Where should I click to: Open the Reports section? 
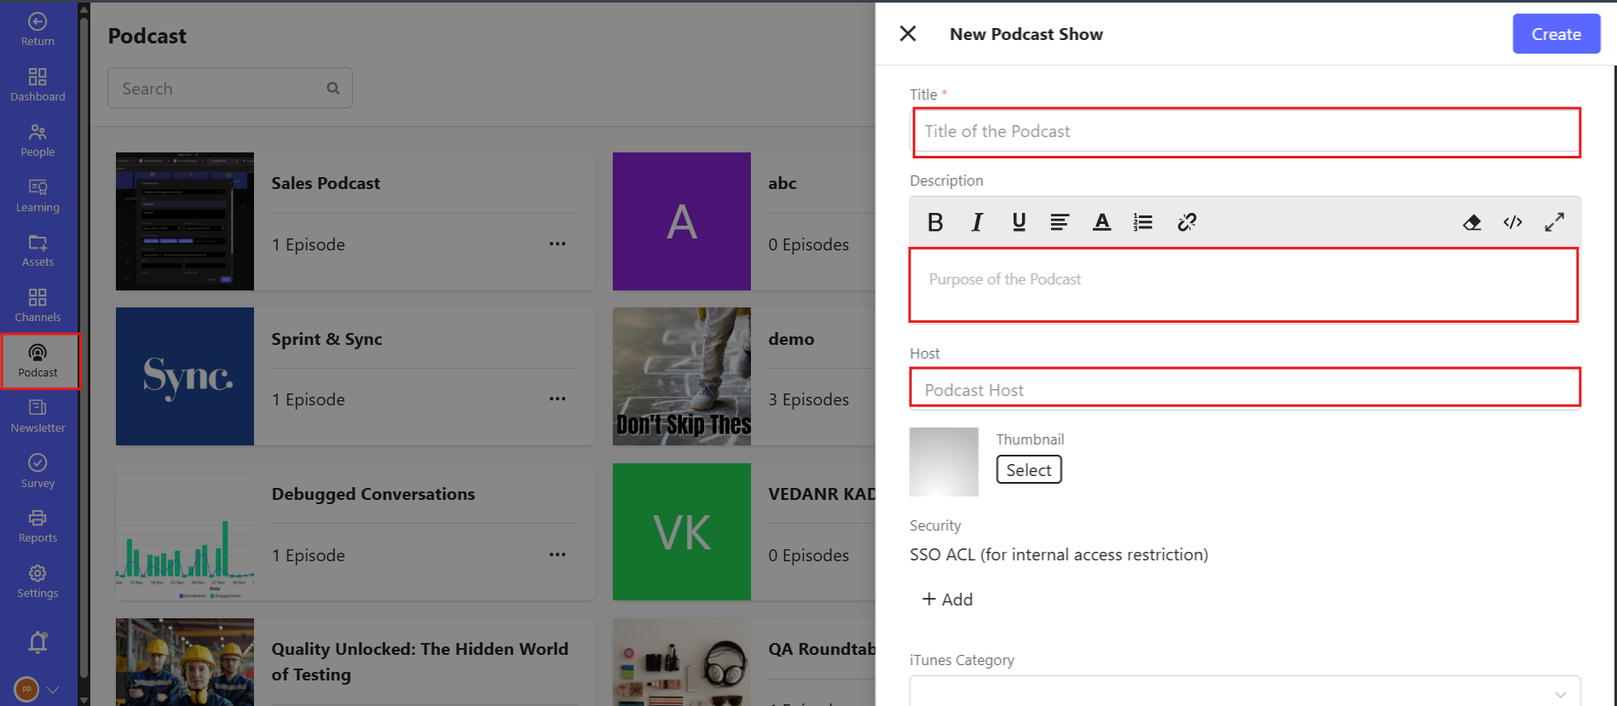tap(38, 526)
